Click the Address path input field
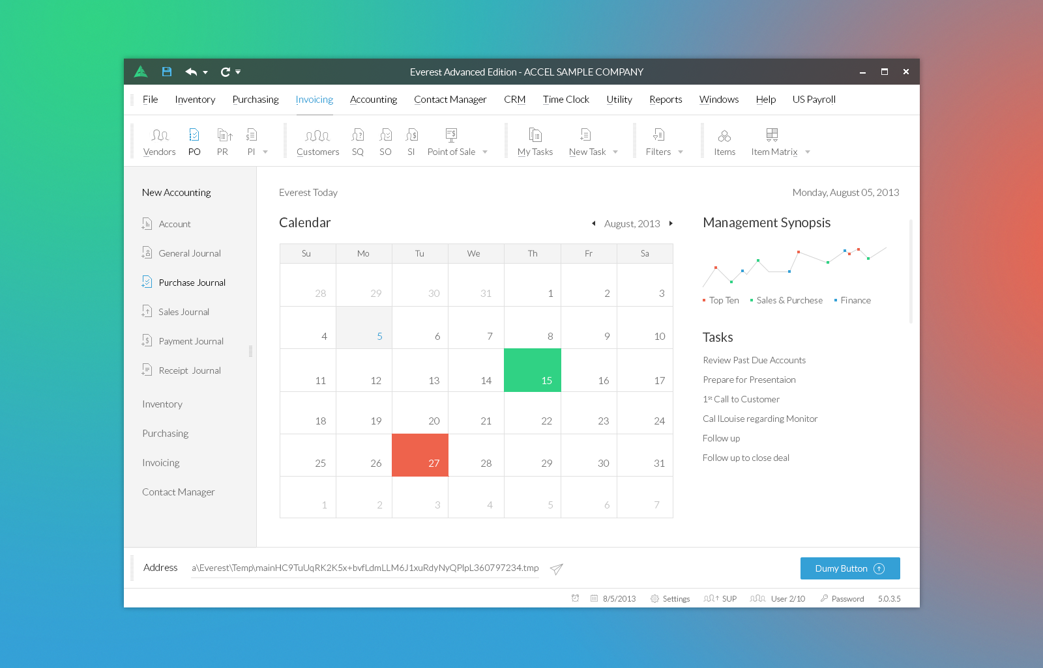The width and height of the screenshot is (1043, 668). (365, 568)
